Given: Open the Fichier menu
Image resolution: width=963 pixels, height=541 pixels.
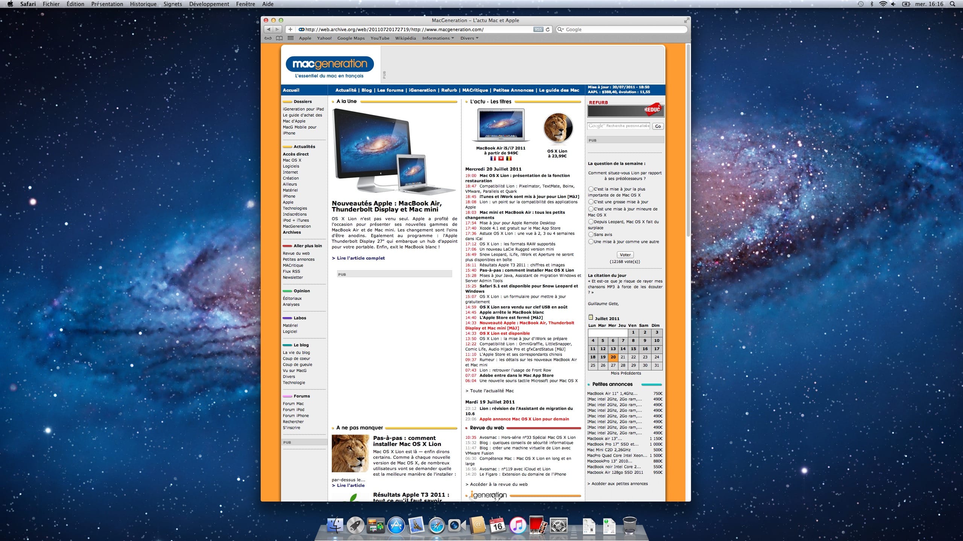Looking at the screenshot, I should [51, 4].
